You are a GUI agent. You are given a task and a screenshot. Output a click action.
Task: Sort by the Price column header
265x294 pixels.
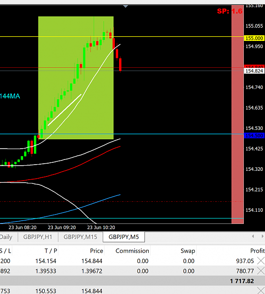click(x=96, y=251)
